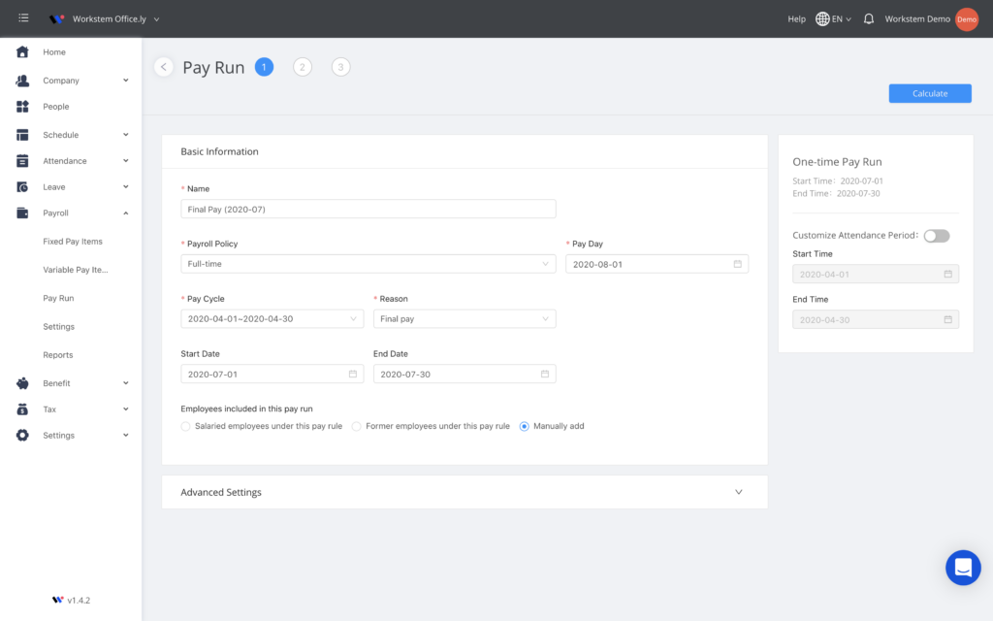This screenshot has height=621, width=993.
Task: Enable the Customize Attendance Period switch
Action: pos(937,236)
